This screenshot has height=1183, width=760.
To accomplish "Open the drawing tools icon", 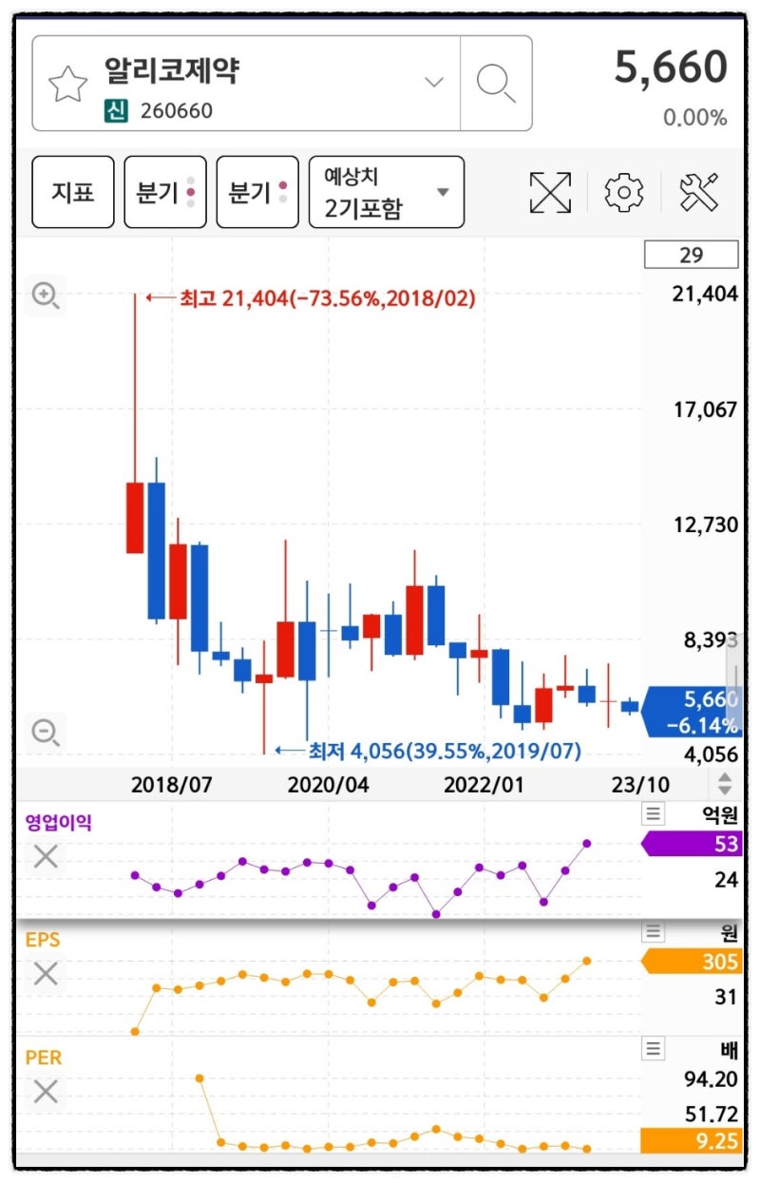I will click(x=698, y=193).
